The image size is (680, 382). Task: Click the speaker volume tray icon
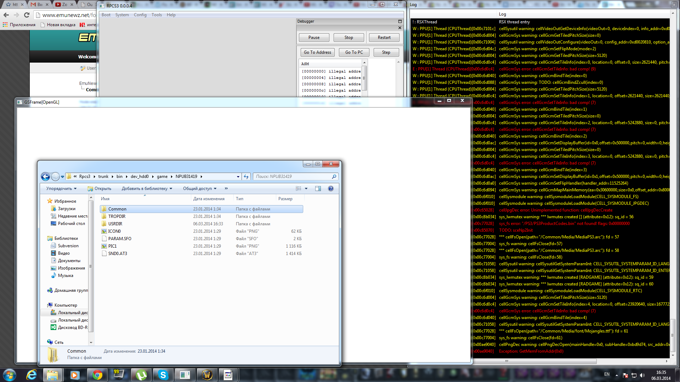coord(642,375)
